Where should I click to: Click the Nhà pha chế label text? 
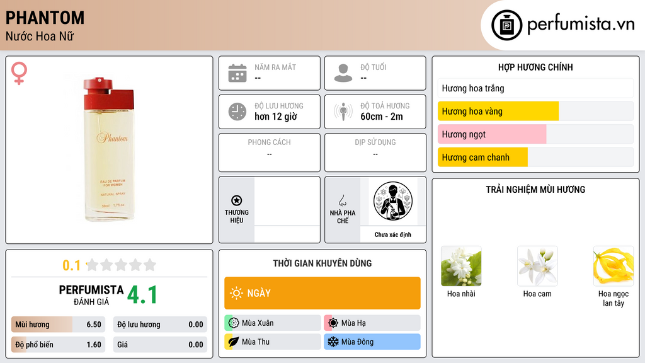[x=342, y=217]
